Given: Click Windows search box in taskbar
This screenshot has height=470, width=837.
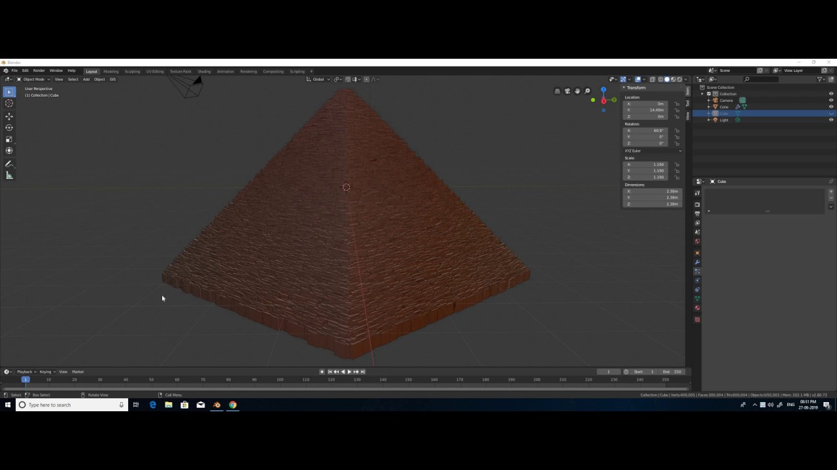Looking at the screenshot, I should point(71,405).
